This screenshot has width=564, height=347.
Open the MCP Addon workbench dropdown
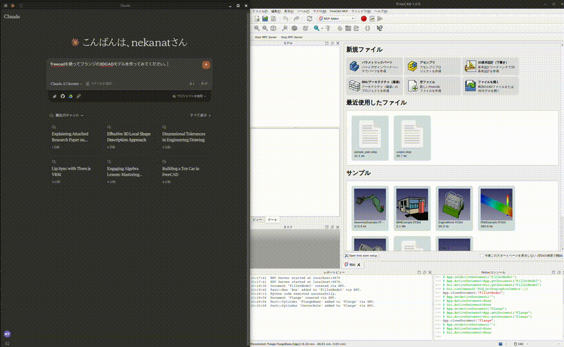click(x=336, y=19)
